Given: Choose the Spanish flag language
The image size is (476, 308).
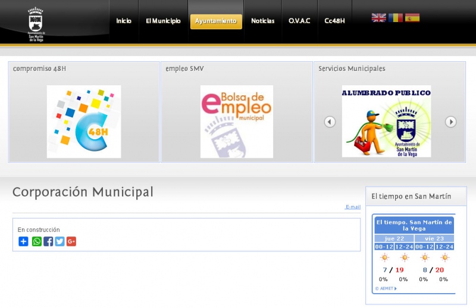Looking at the screenshot, I should 412,18.
